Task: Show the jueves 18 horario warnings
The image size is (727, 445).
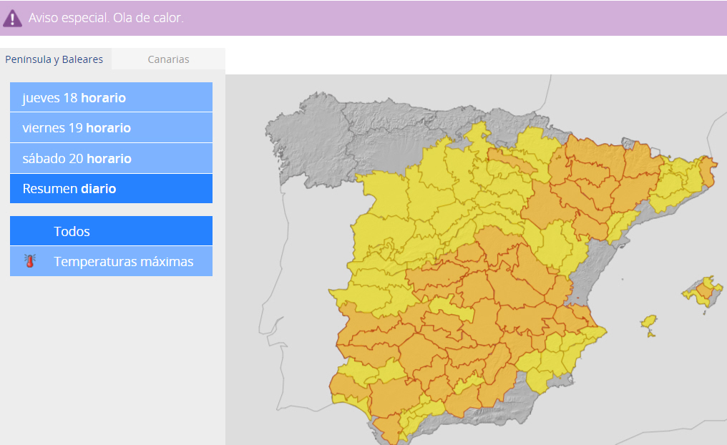Action: [111, 97]
